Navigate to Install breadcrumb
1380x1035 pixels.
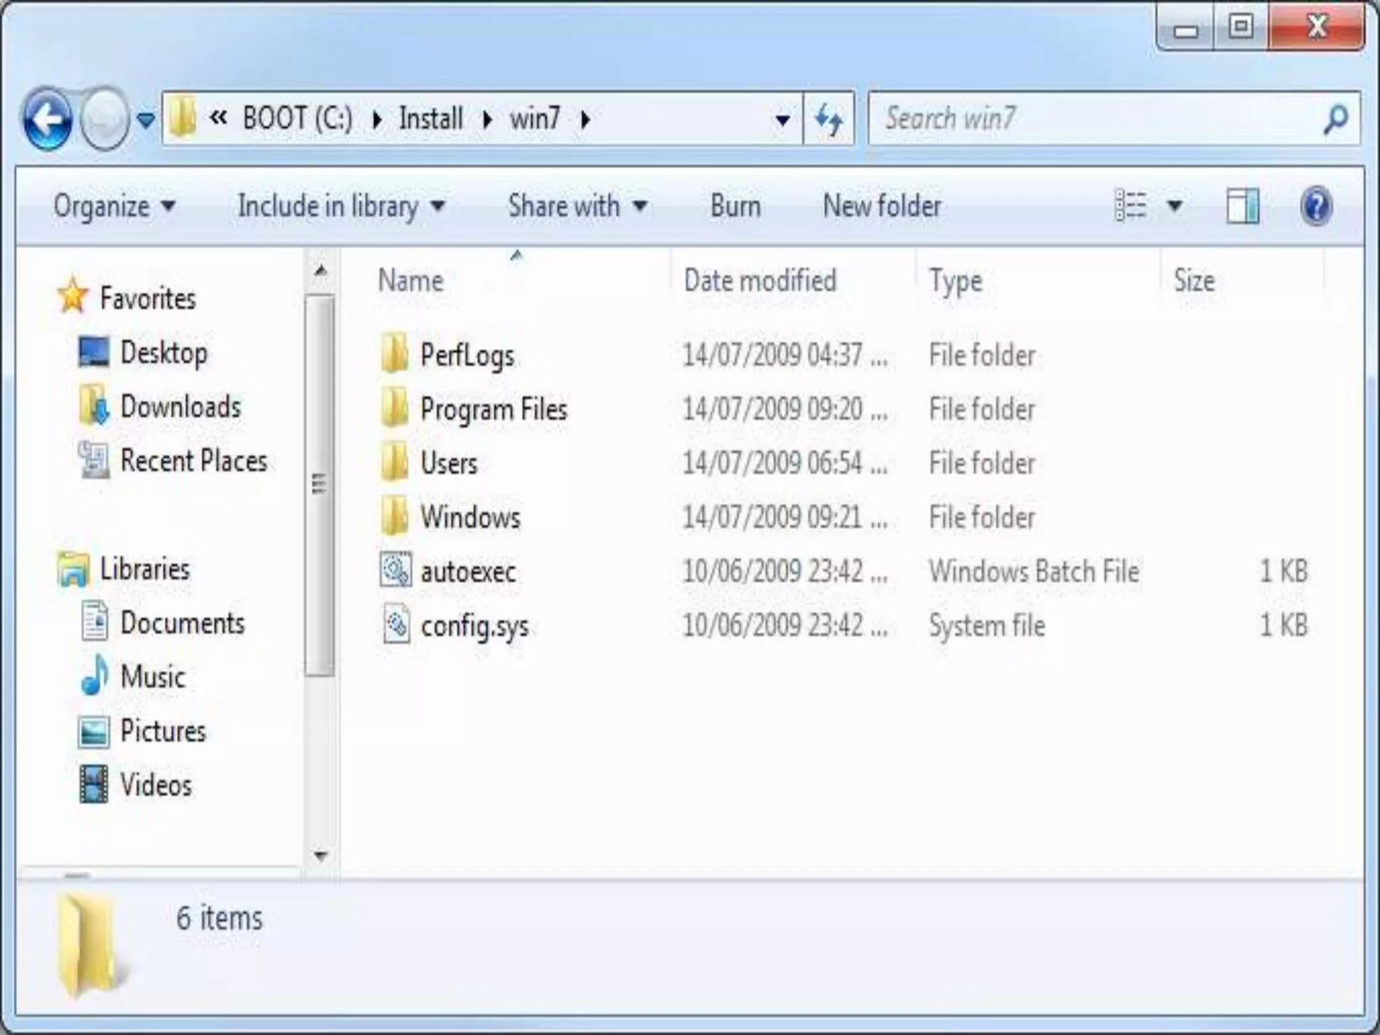pyautogui.click(x=431, y=119)
